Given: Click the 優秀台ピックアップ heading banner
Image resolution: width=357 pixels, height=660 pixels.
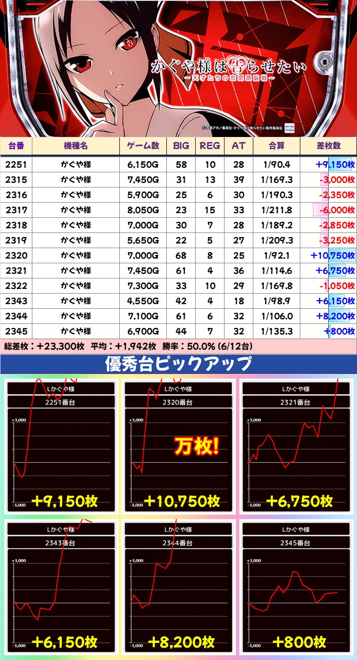Looking at the screenshot, I should tap(178, 364).
